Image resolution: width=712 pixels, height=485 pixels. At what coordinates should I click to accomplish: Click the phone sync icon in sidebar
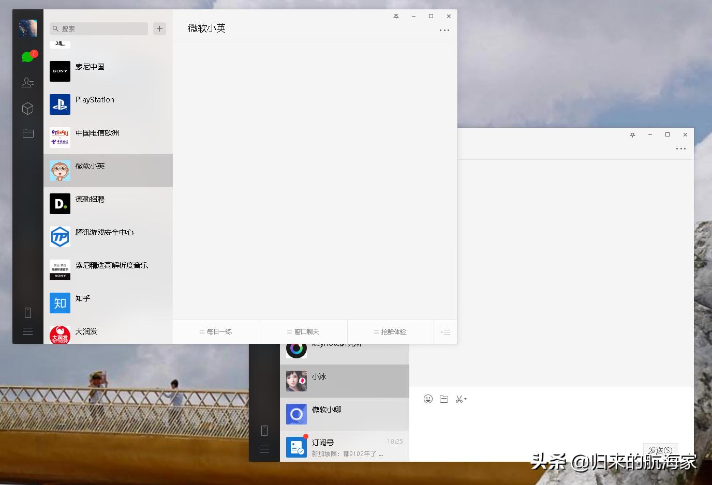[28, 312]
